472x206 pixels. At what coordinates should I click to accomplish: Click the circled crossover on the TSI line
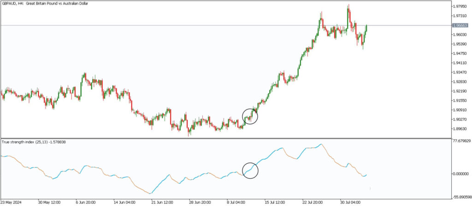click(250, 170)
